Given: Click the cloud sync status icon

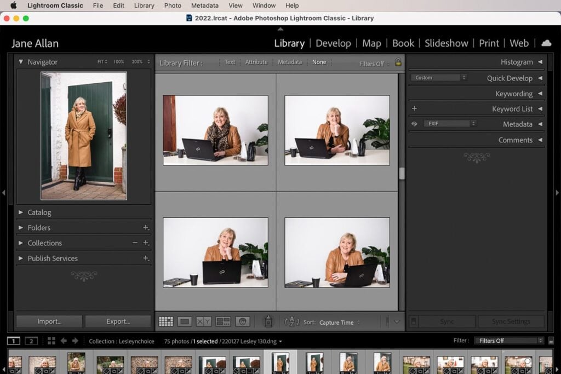Looking at the screenshot, I should pyautogui.click(x=546, y=43).
